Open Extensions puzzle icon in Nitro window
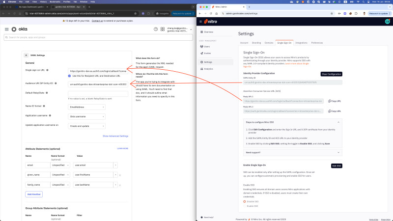The width and height of the screenshot is (393, 221). [x=356, y=14]
